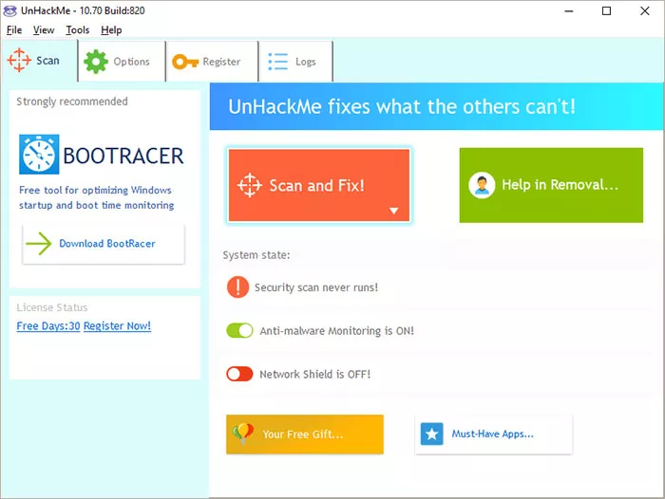Turn off Anti-malware Monitoring toggle
665x499 pixels.
239,330
